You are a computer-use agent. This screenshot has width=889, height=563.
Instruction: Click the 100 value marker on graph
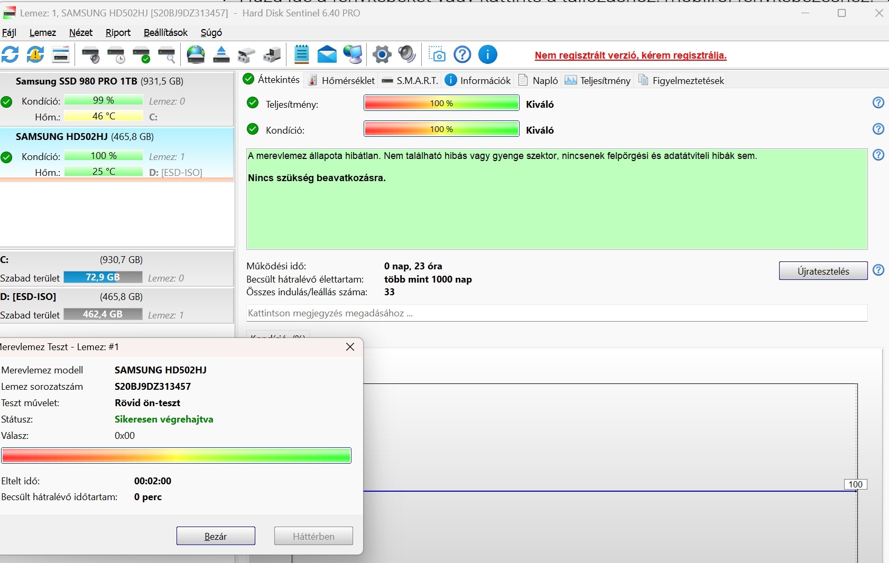point(855,484)
